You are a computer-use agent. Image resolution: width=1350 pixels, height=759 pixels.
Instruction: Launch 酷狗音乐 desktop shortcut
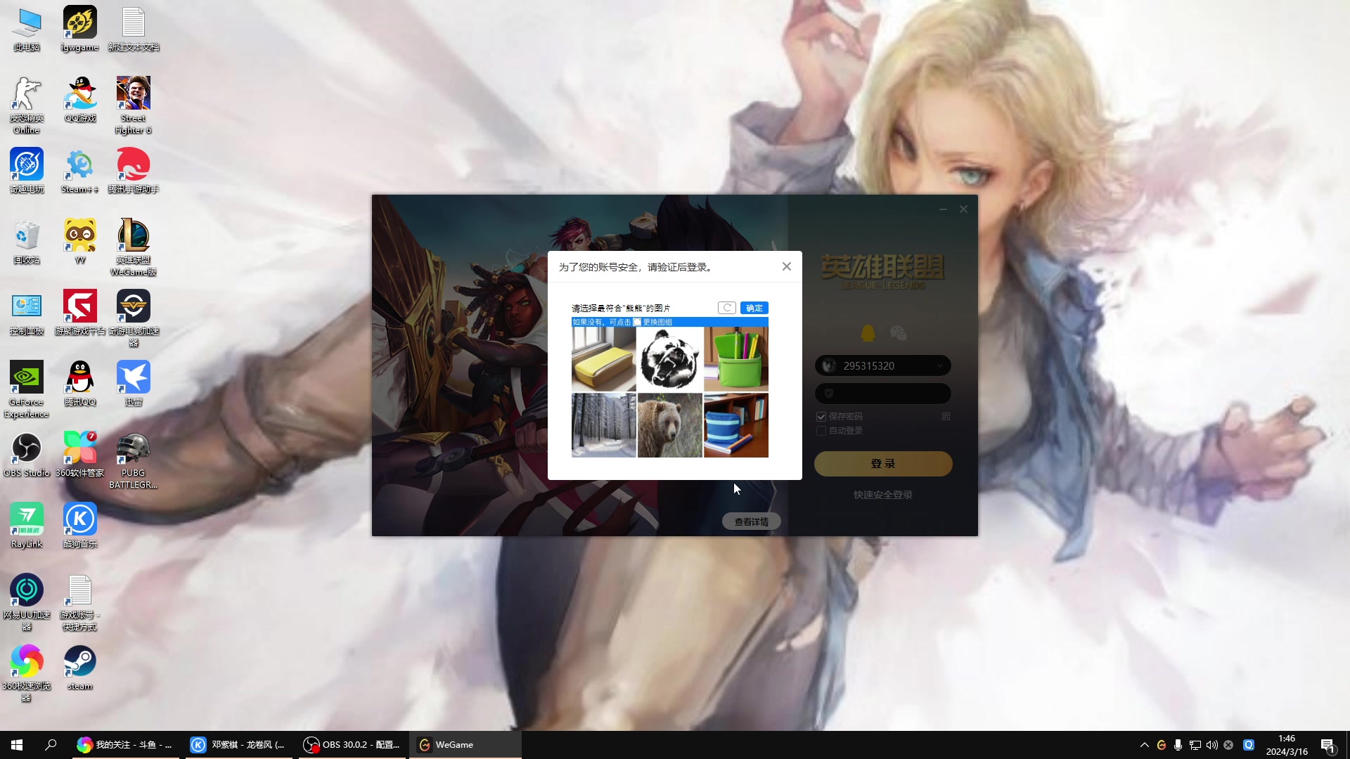click(x=80, y=526)
